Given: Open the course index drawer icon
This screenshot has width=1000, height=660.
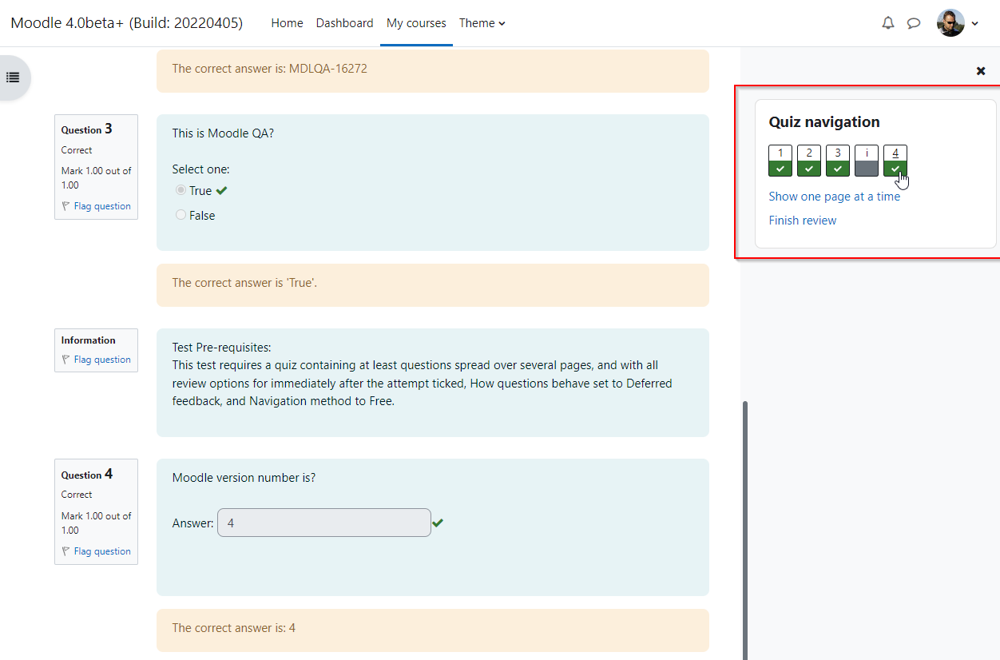Looking at the screenshot, I should click(x=13, y=78).
